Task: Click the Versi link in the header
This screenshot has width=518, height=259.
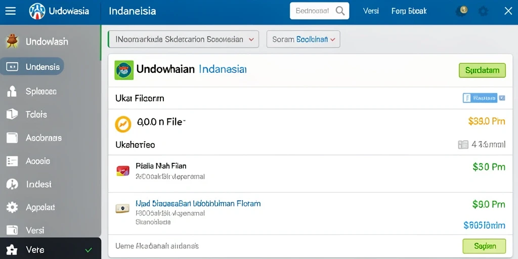Action: [x=371, y=11]
